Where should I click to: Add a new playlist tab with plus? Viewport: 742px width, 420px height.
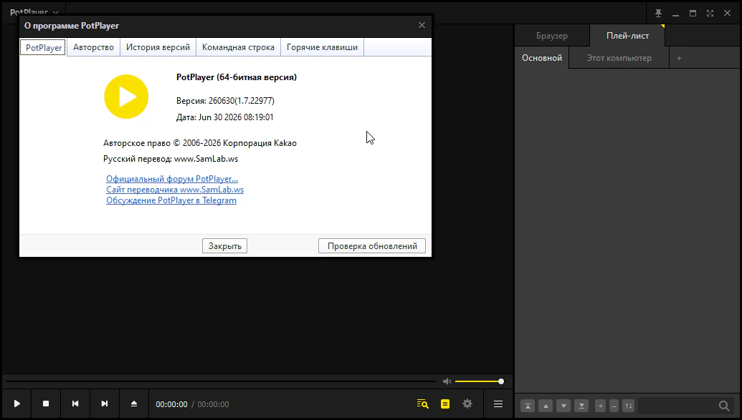point(679,58)
